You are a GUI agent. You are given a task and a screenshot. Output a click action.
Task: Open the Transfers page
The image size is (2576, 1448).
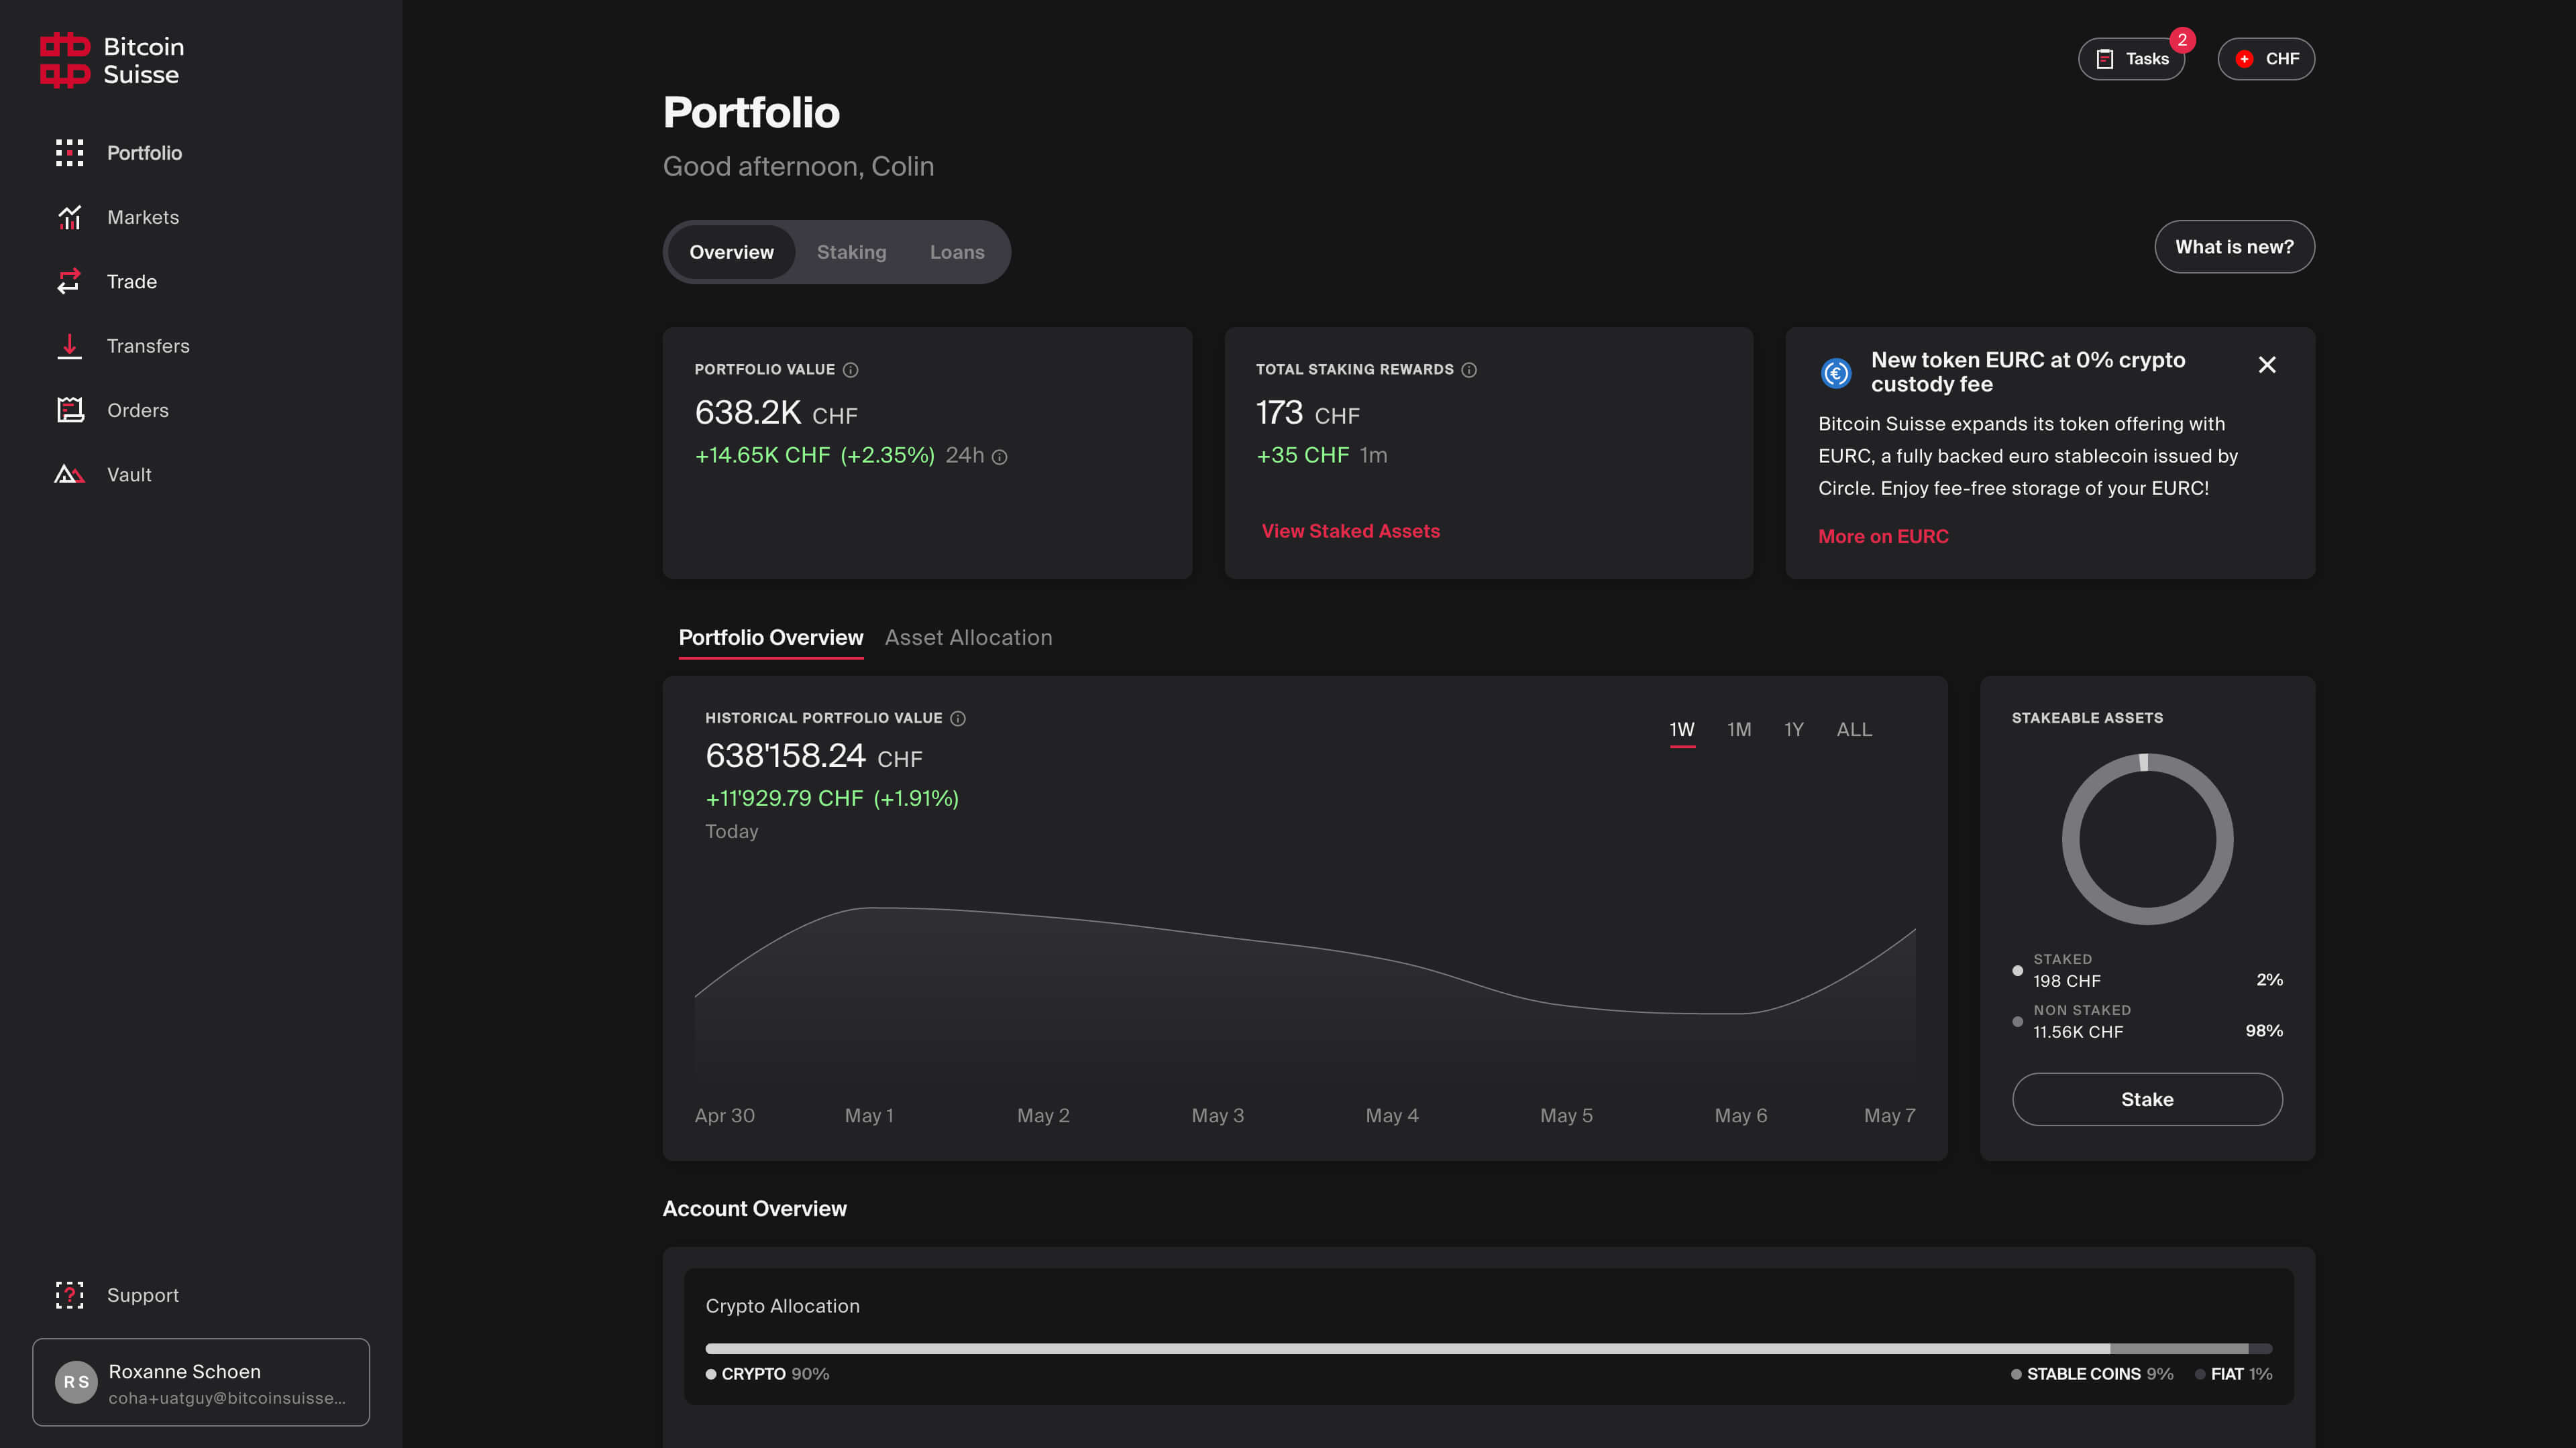[148, 346]
